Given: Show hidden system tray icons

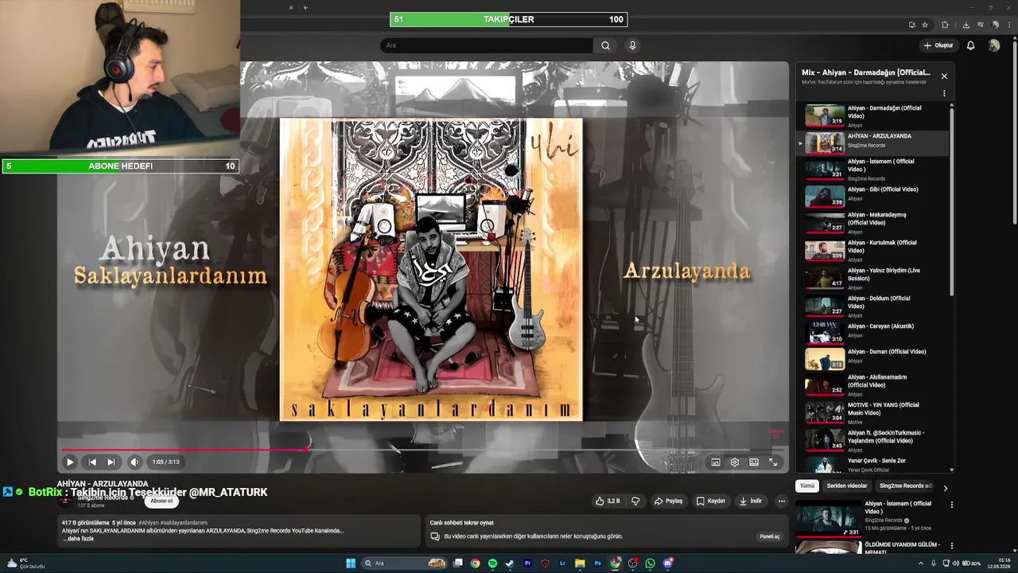Looking at the screenshot, I should point(921,563).
